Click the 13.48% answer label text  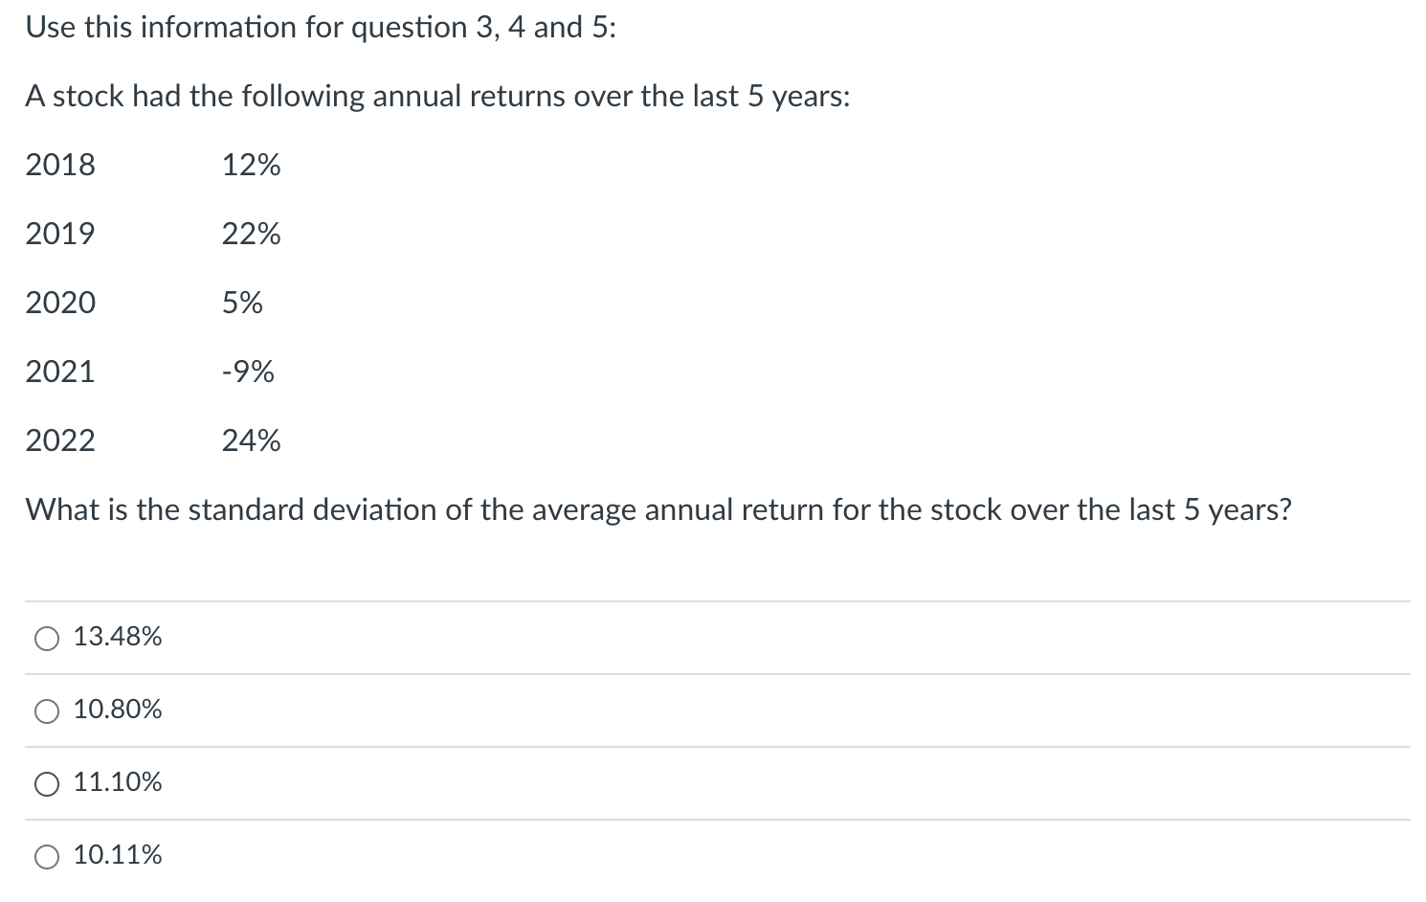pyautogui.click(x=117, y=635)
